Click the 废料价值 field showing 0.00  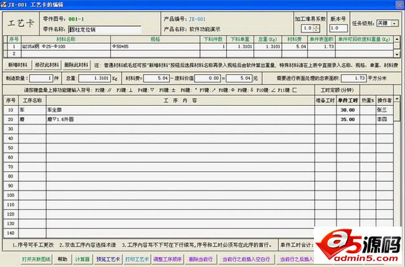pyautogui.click(x=207, y=78)
